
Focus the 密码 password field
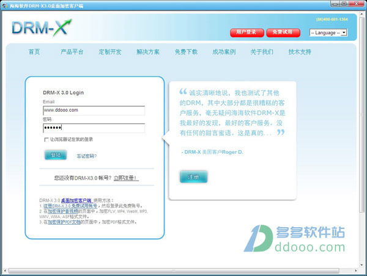[94, 128]
